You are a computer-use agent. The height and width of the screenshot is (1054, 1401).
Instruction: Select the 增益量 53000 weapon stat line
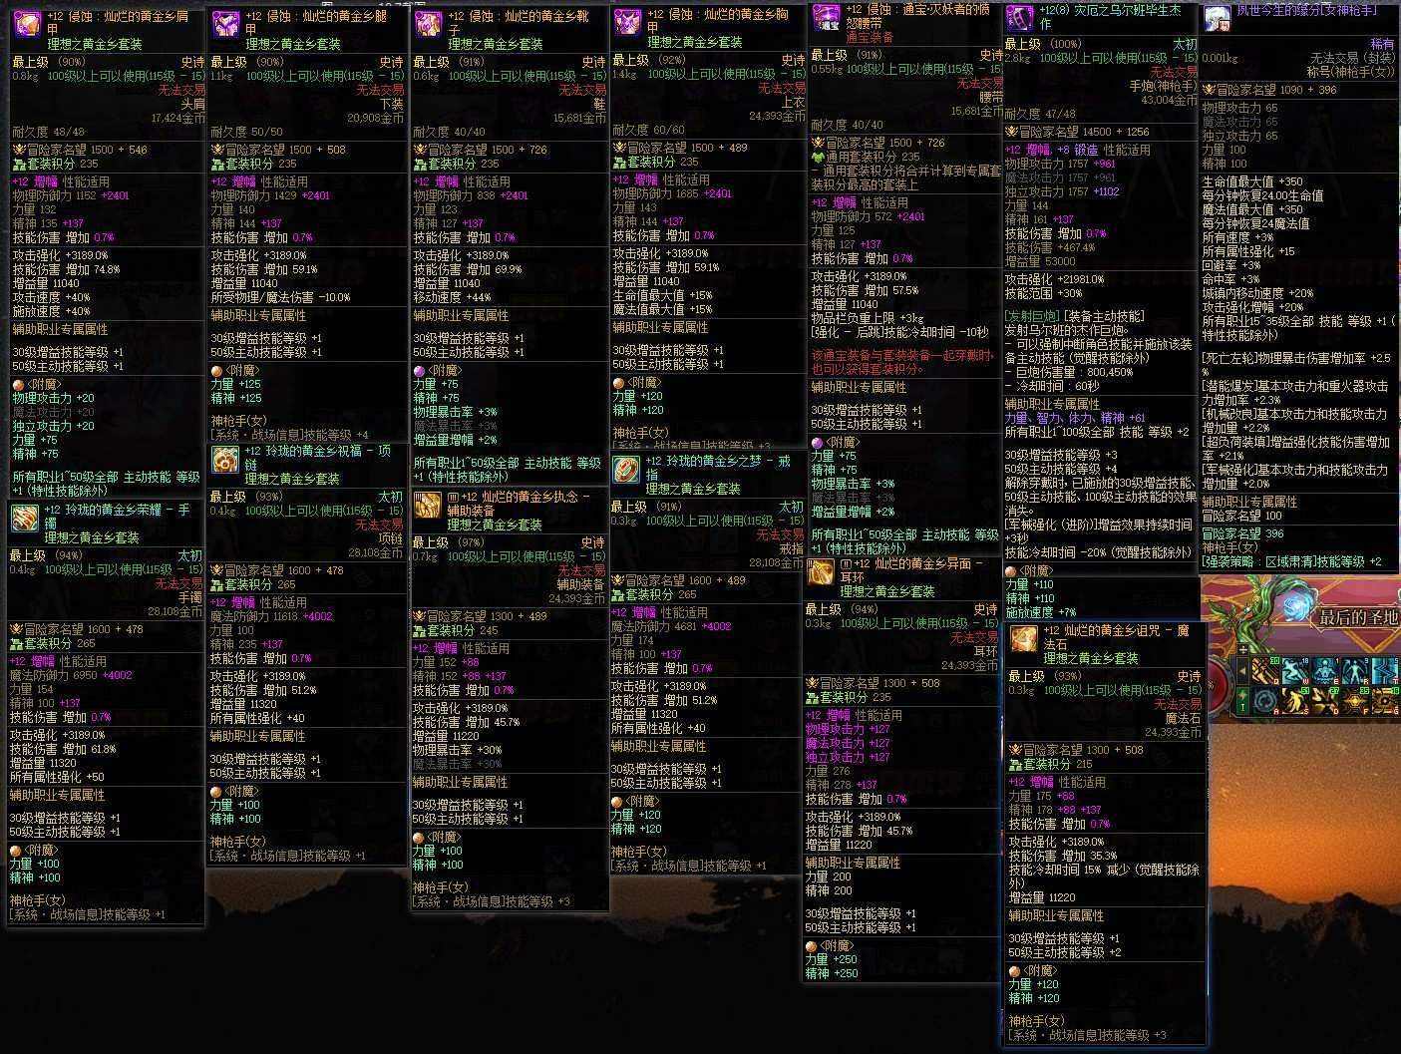pos(1040,261)
